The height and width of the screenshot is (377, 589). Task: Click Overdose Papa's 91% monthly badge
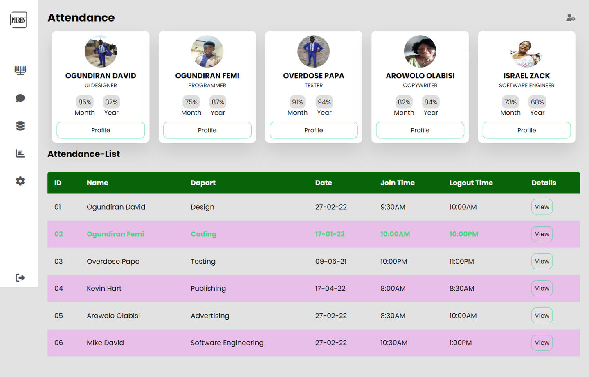(297, 102)
